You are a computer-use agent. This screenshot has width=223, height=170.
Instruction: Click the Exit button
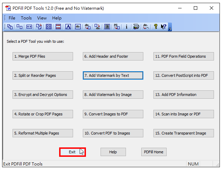(72, 152)
